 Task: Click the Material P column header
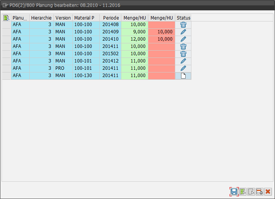86,18
